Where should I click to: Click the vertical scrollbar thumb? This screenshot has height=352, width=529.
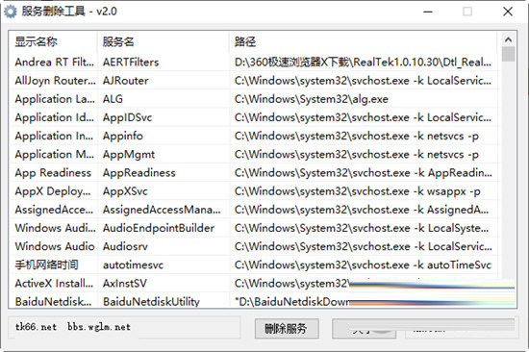point(508,54)
